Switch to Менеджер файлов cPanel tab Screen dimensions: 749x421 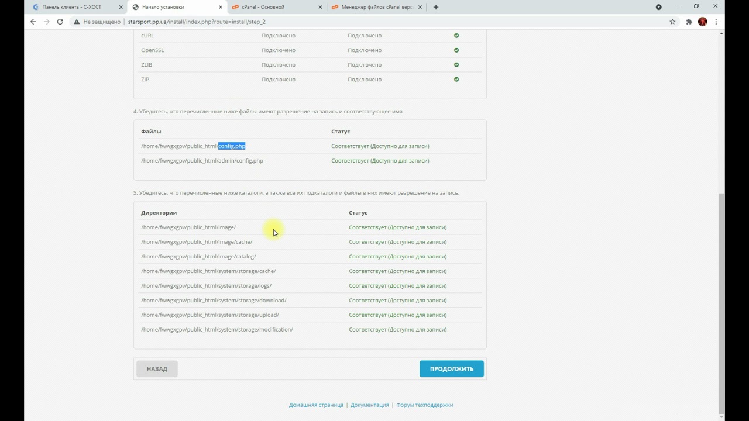coord(375,7)
